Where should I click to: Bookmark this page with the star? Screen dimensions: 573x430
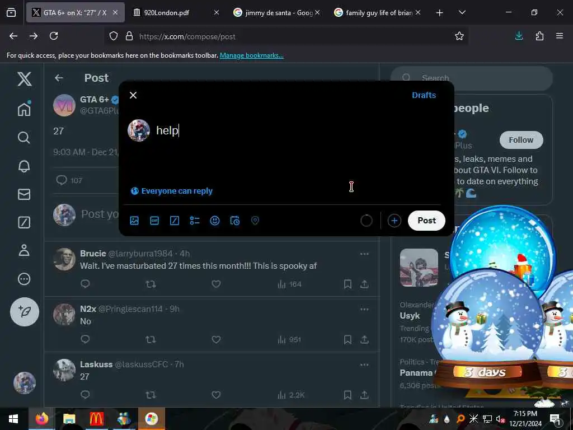point(459,36)
